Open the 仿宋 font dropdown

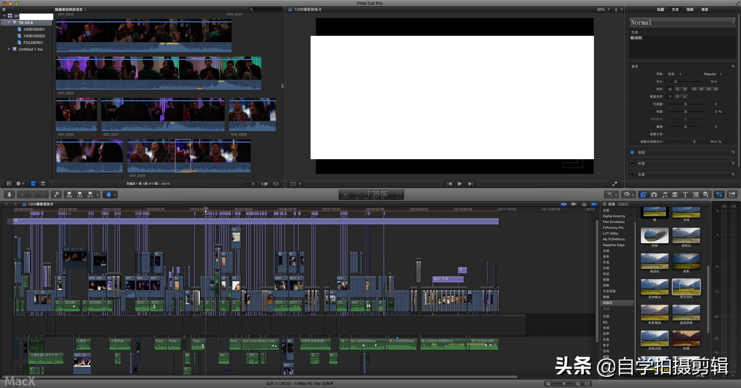coord(674,74)
